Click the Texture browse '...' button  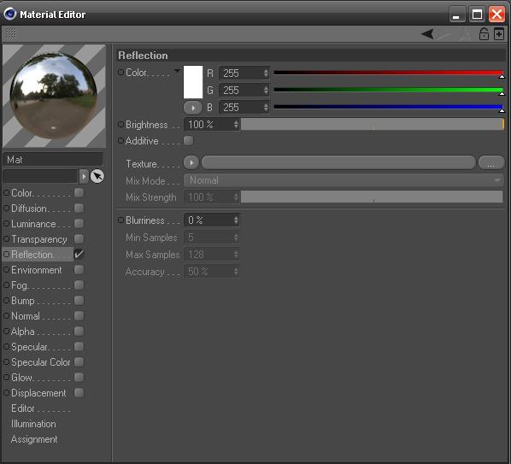491,162
